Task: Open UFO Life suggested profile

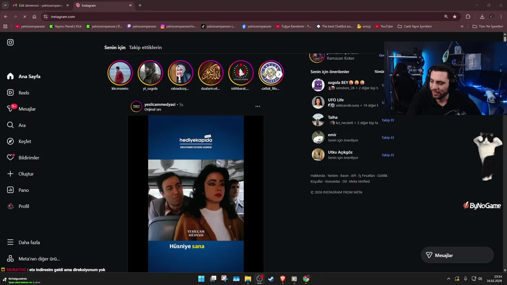Action: (335, 100)
